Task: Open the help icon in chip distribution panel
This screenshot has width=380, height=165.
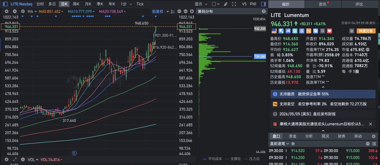Action: click(263, 11)
